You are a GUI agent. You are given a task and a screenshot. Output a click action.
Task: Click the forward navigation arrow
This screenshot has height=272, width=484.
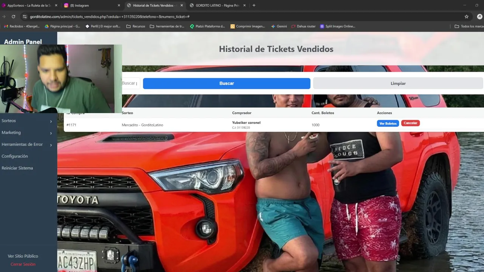[4, 17]
